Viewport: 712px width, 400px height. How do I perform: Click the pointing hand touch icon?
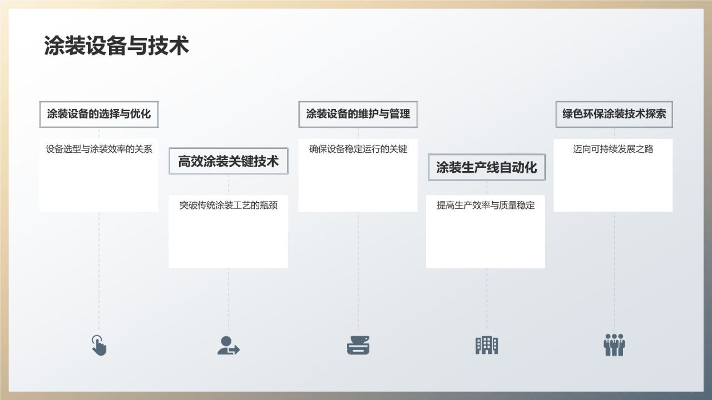click(99, 345)
